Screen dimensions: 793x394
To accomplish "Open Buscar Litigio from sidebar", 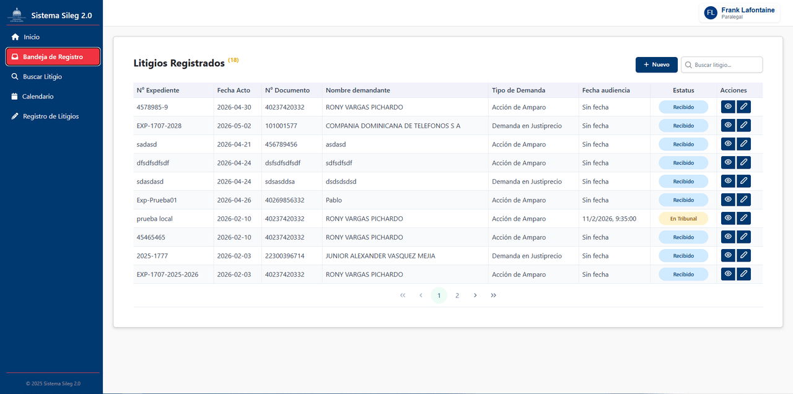I will (x=53, y=77).
